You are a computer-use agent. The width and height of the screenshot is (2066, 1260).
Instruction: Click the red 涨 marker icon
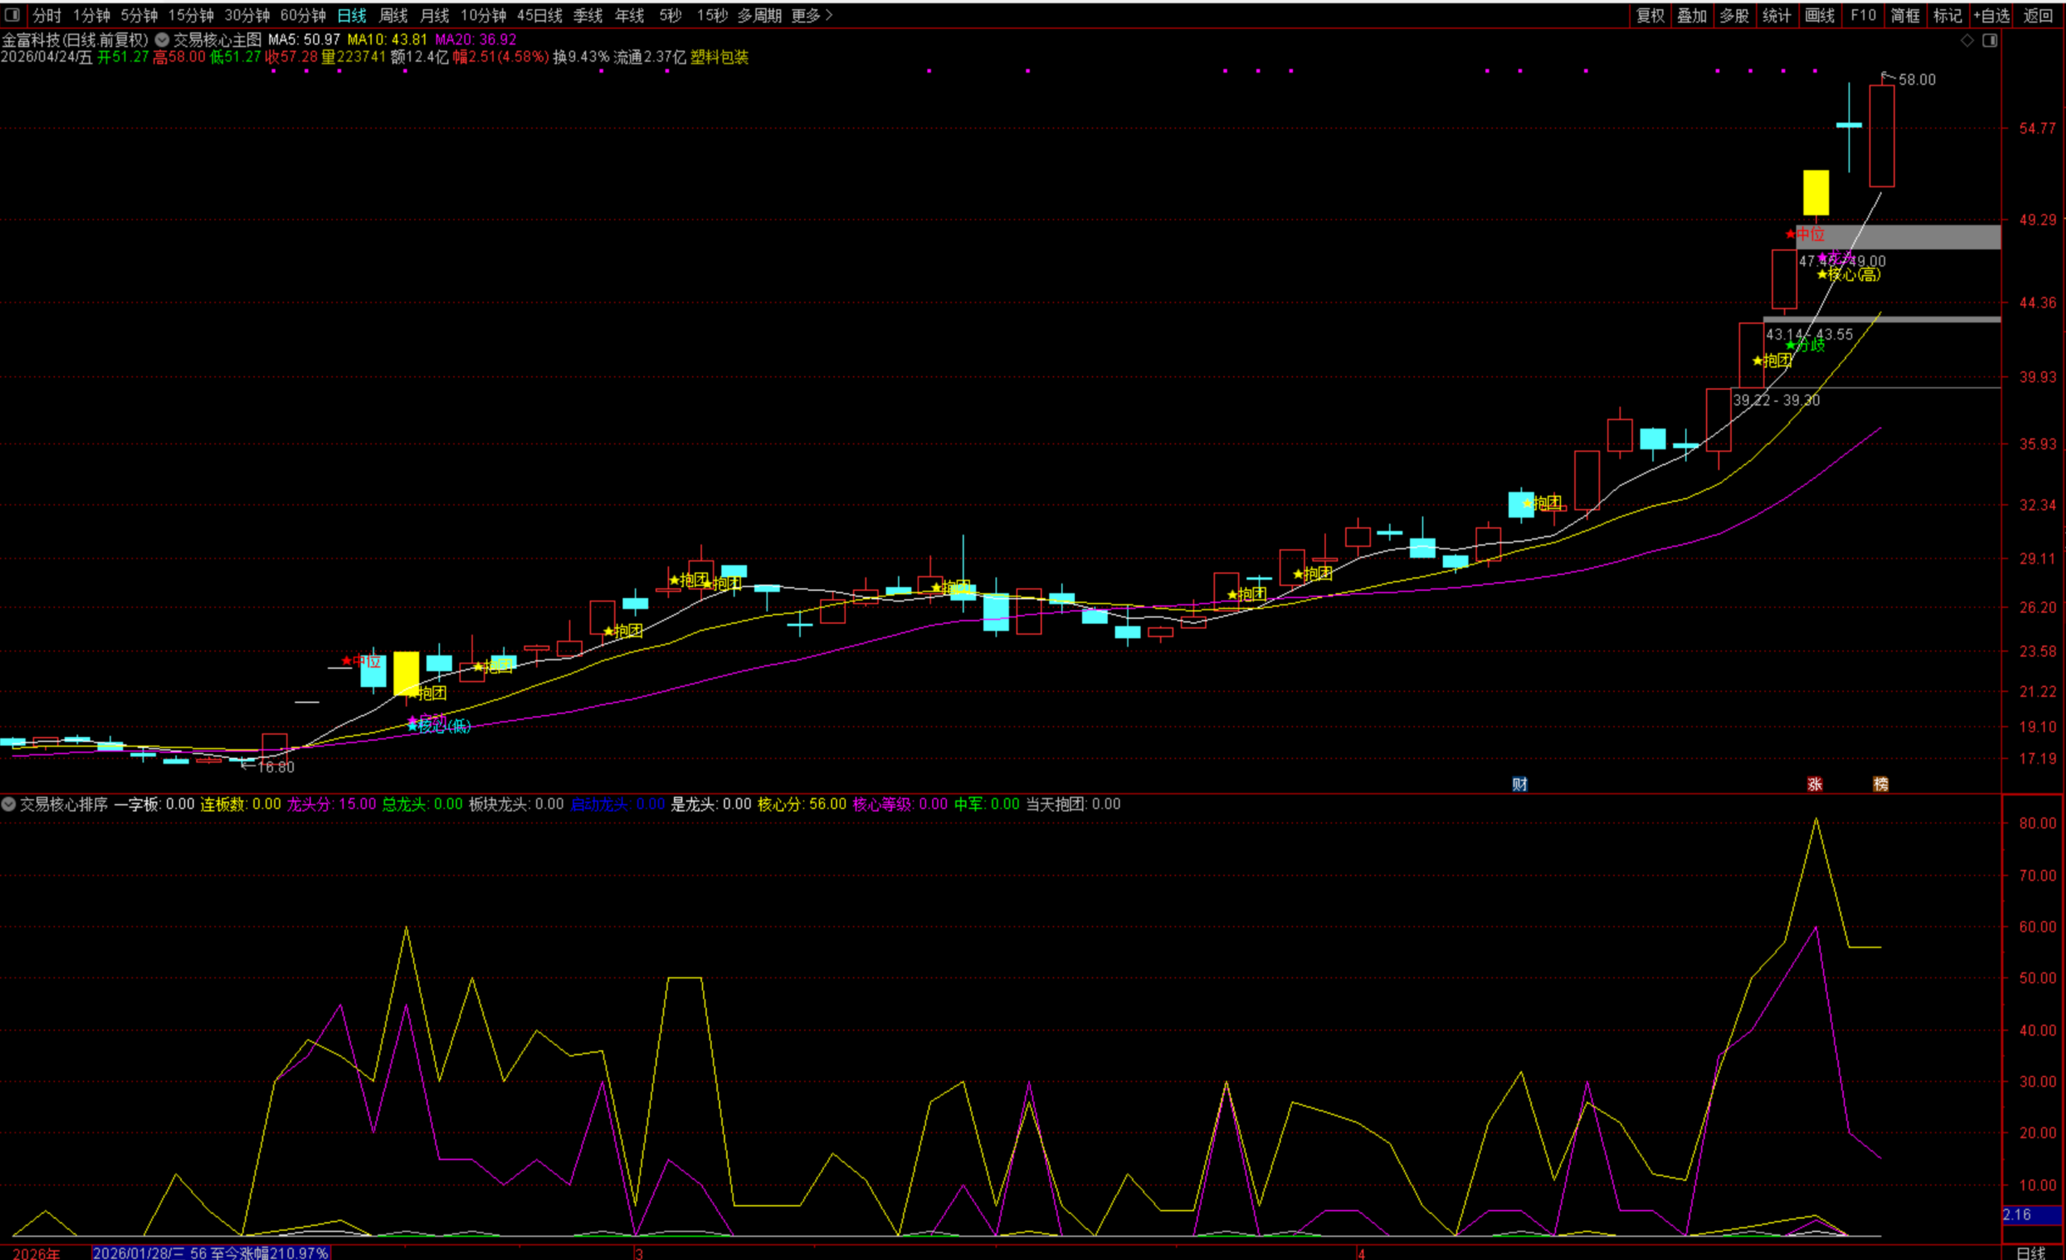pos(1814,784)
